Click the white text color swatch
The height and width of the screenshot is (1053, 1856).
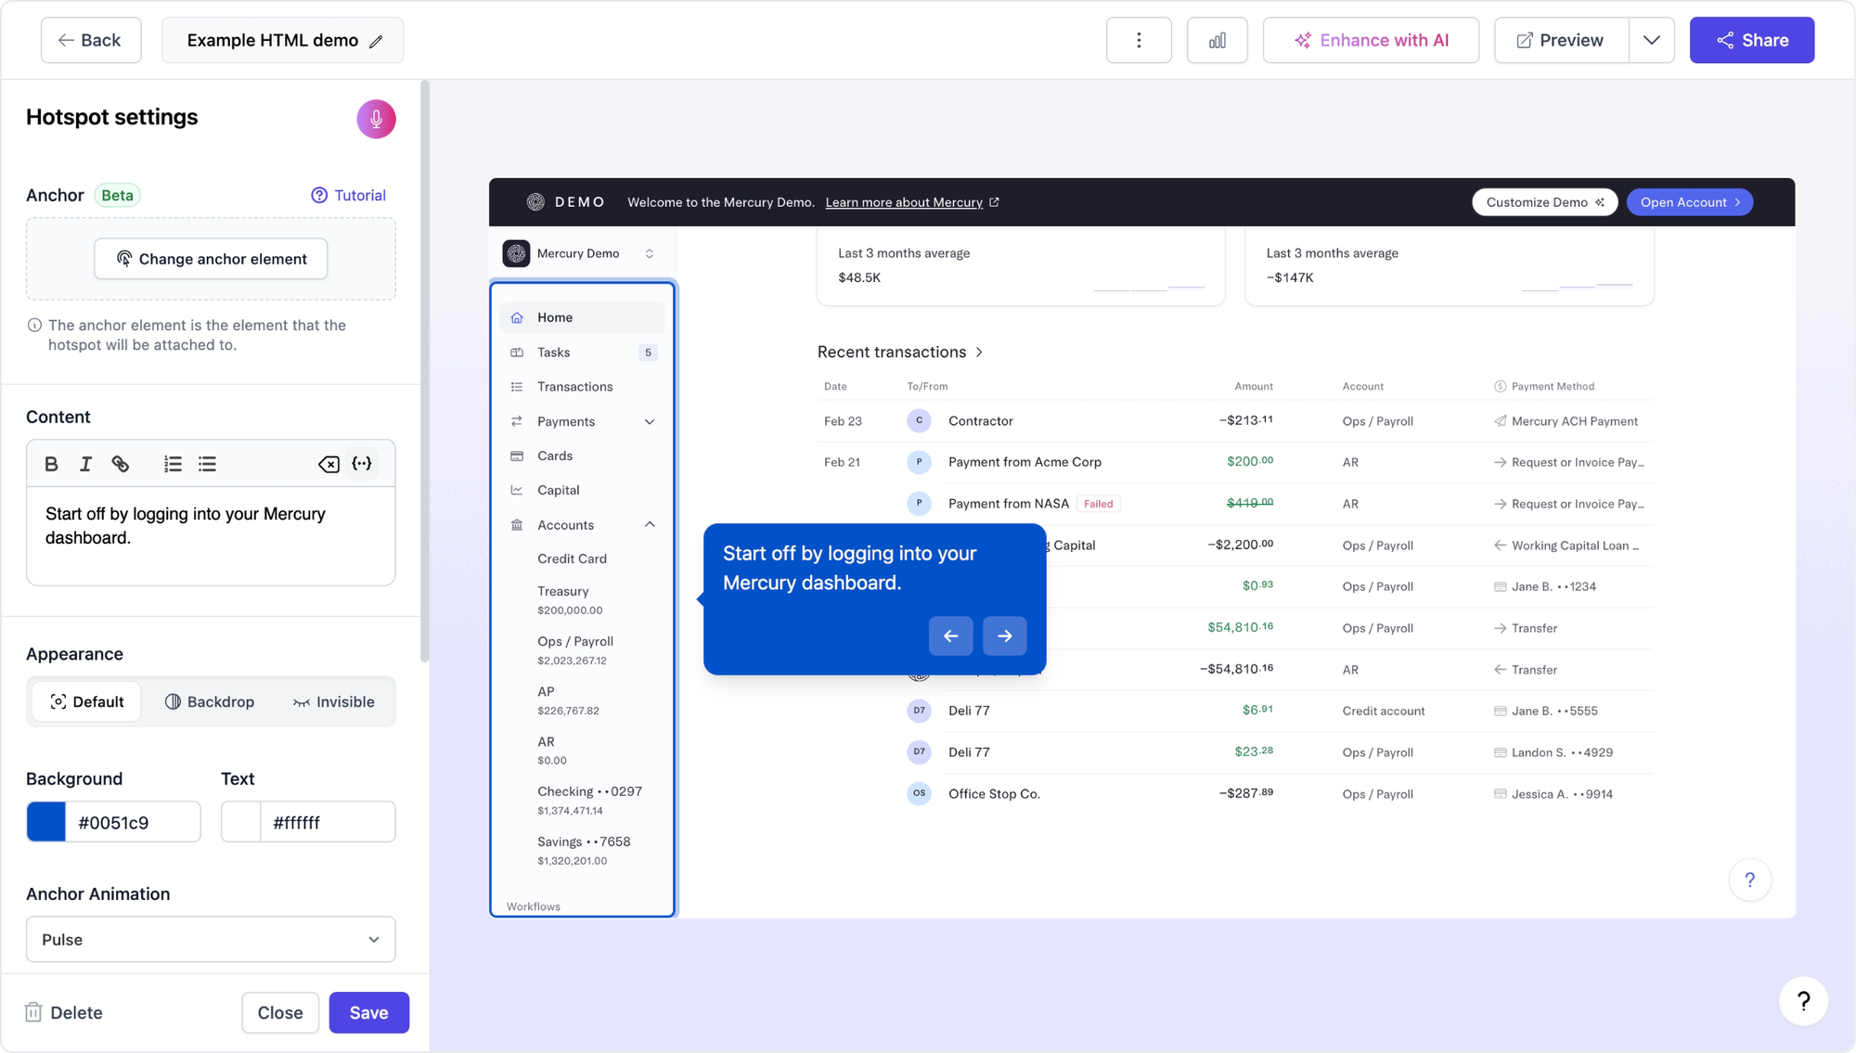click(241, 822)
